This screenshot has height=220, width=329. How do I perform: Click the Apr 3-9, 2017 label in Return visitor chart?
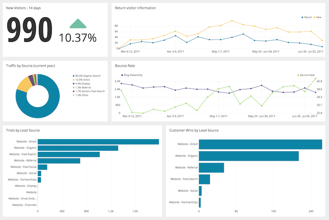(x=175, y=51)
